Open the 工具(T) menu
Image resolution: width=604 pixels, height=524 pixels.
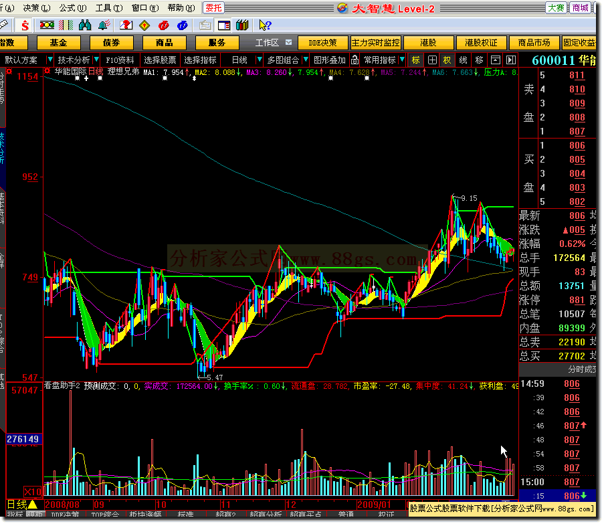point(109,8)
